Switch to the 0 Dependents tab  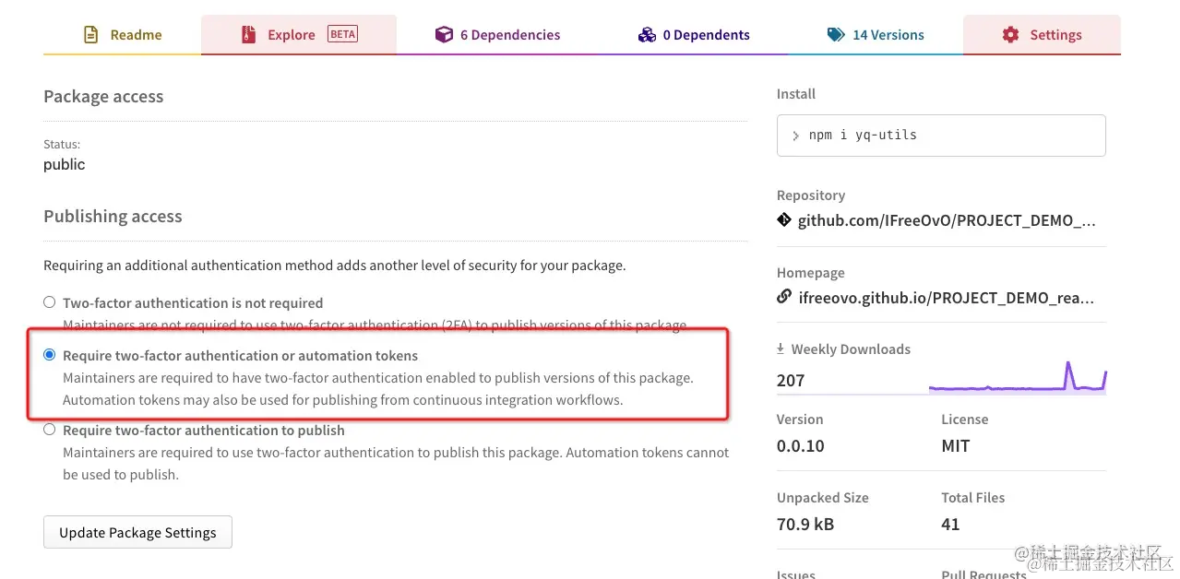tap(706, 35)
